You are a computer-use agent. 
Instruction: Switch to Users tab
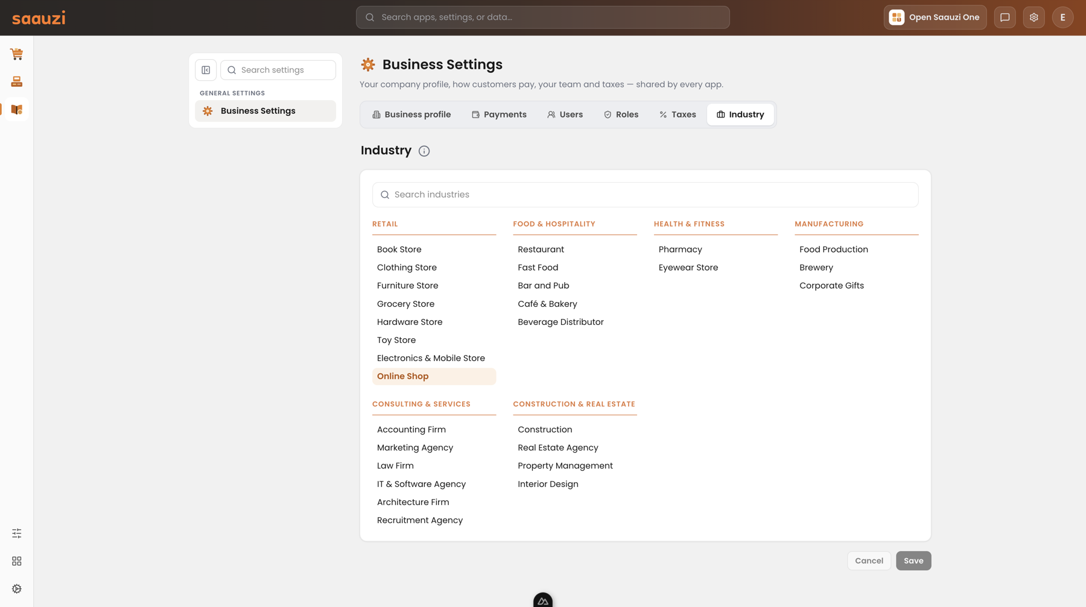click(x=565, y=115)
